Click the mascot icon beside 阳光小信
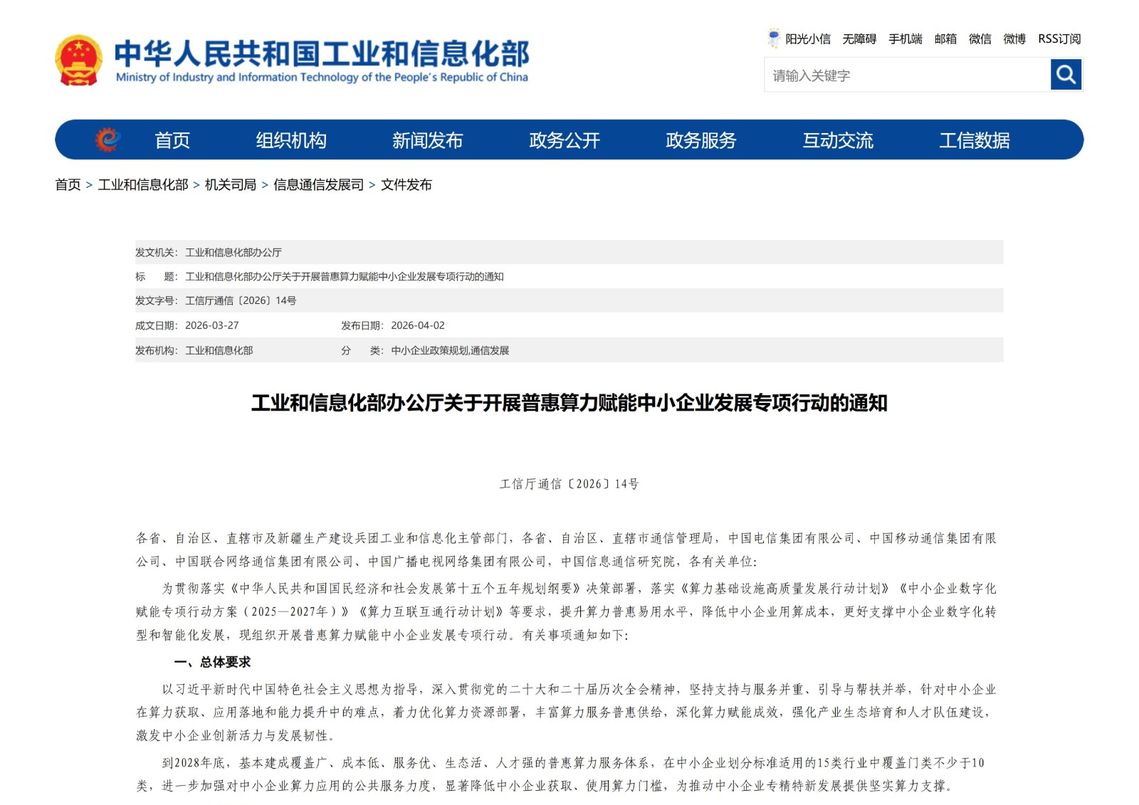The image size is (1139, 805). click(x=771, y=38)
